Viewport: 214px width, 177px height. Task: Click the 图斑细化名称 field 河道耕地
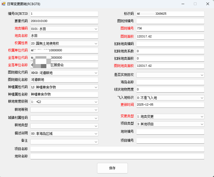[x=64, y=80]
